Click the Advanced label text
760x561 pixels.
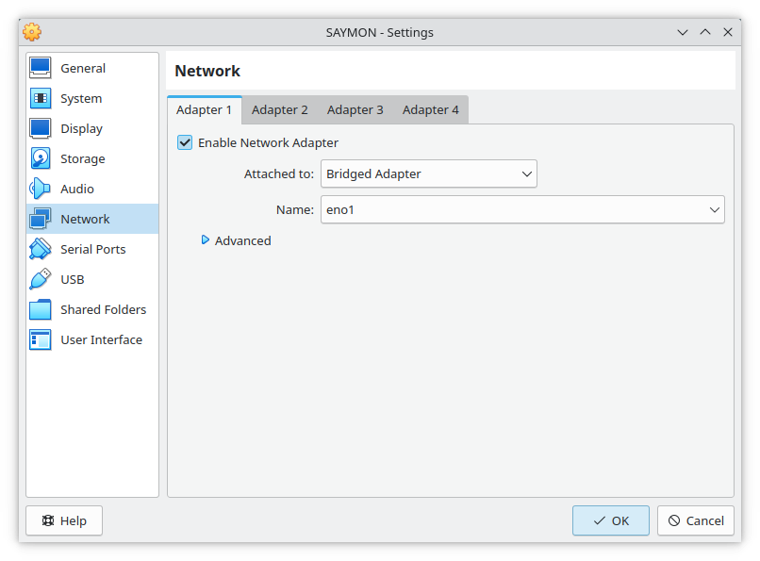(x=243, y=240)
